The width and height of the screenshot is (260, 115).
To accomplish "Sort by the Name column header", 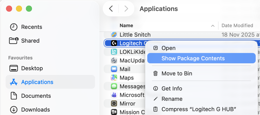I will (126, 25).
